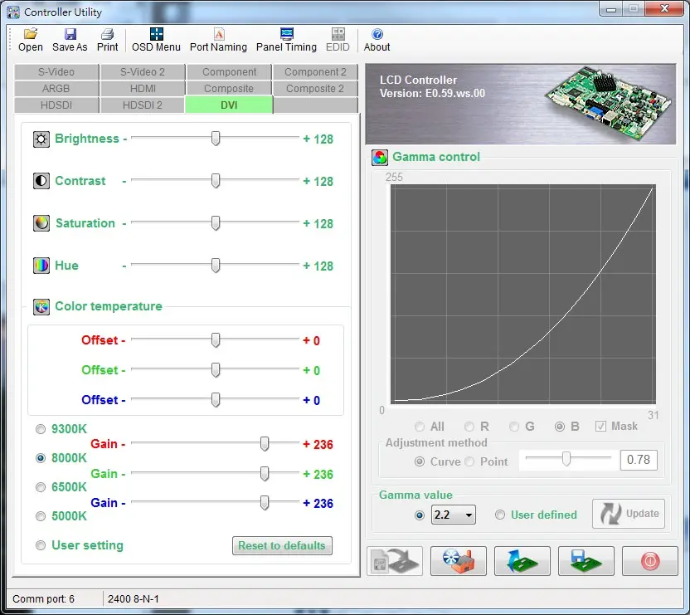
Task: Click the Controller Utility title bar icon
Action: coord(13,12)
